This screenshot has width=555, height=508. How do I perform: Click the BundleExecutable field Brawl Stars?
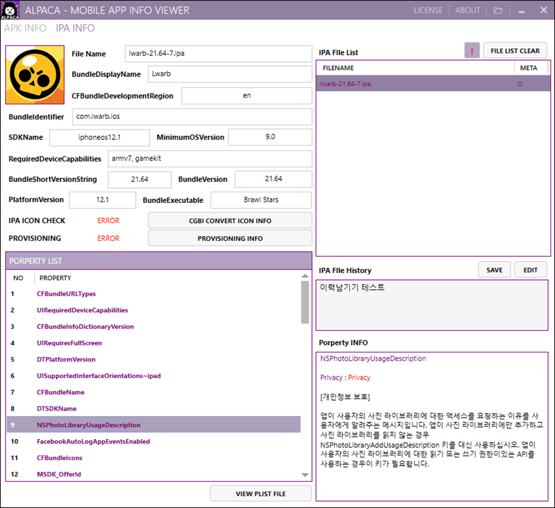click(261, 200)
